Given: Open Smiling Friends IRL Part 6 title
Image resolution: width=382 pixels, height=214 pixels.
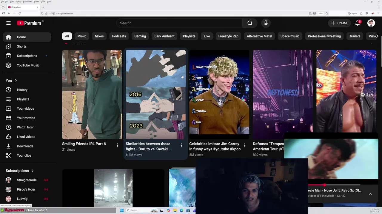Looking at the screenshot, I should point(84,144).
